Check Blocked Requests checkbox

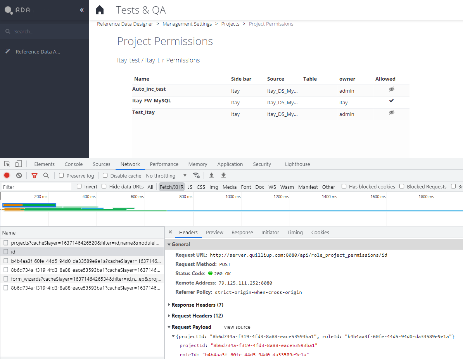[402, 186]
